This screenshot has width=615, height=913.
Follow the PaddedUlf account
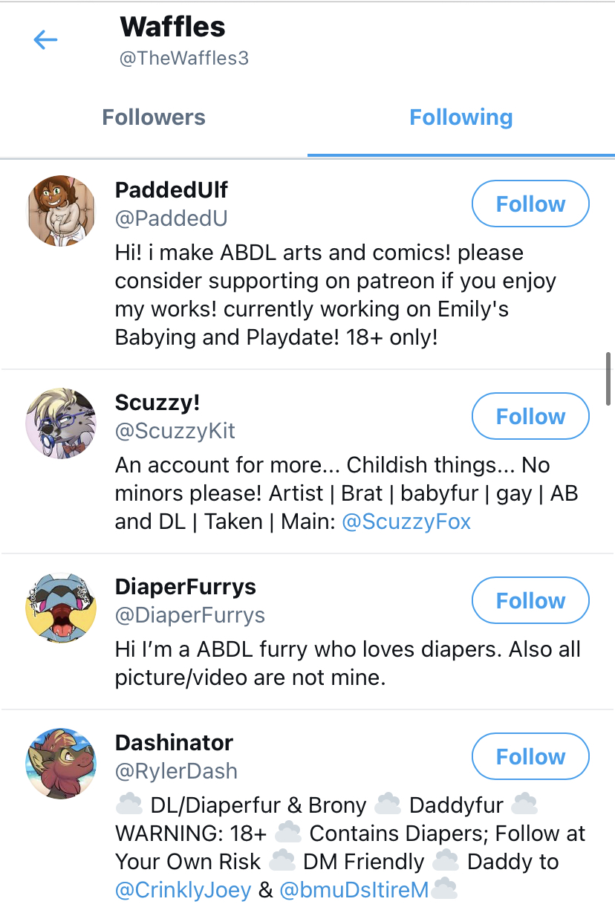[530, 204]
